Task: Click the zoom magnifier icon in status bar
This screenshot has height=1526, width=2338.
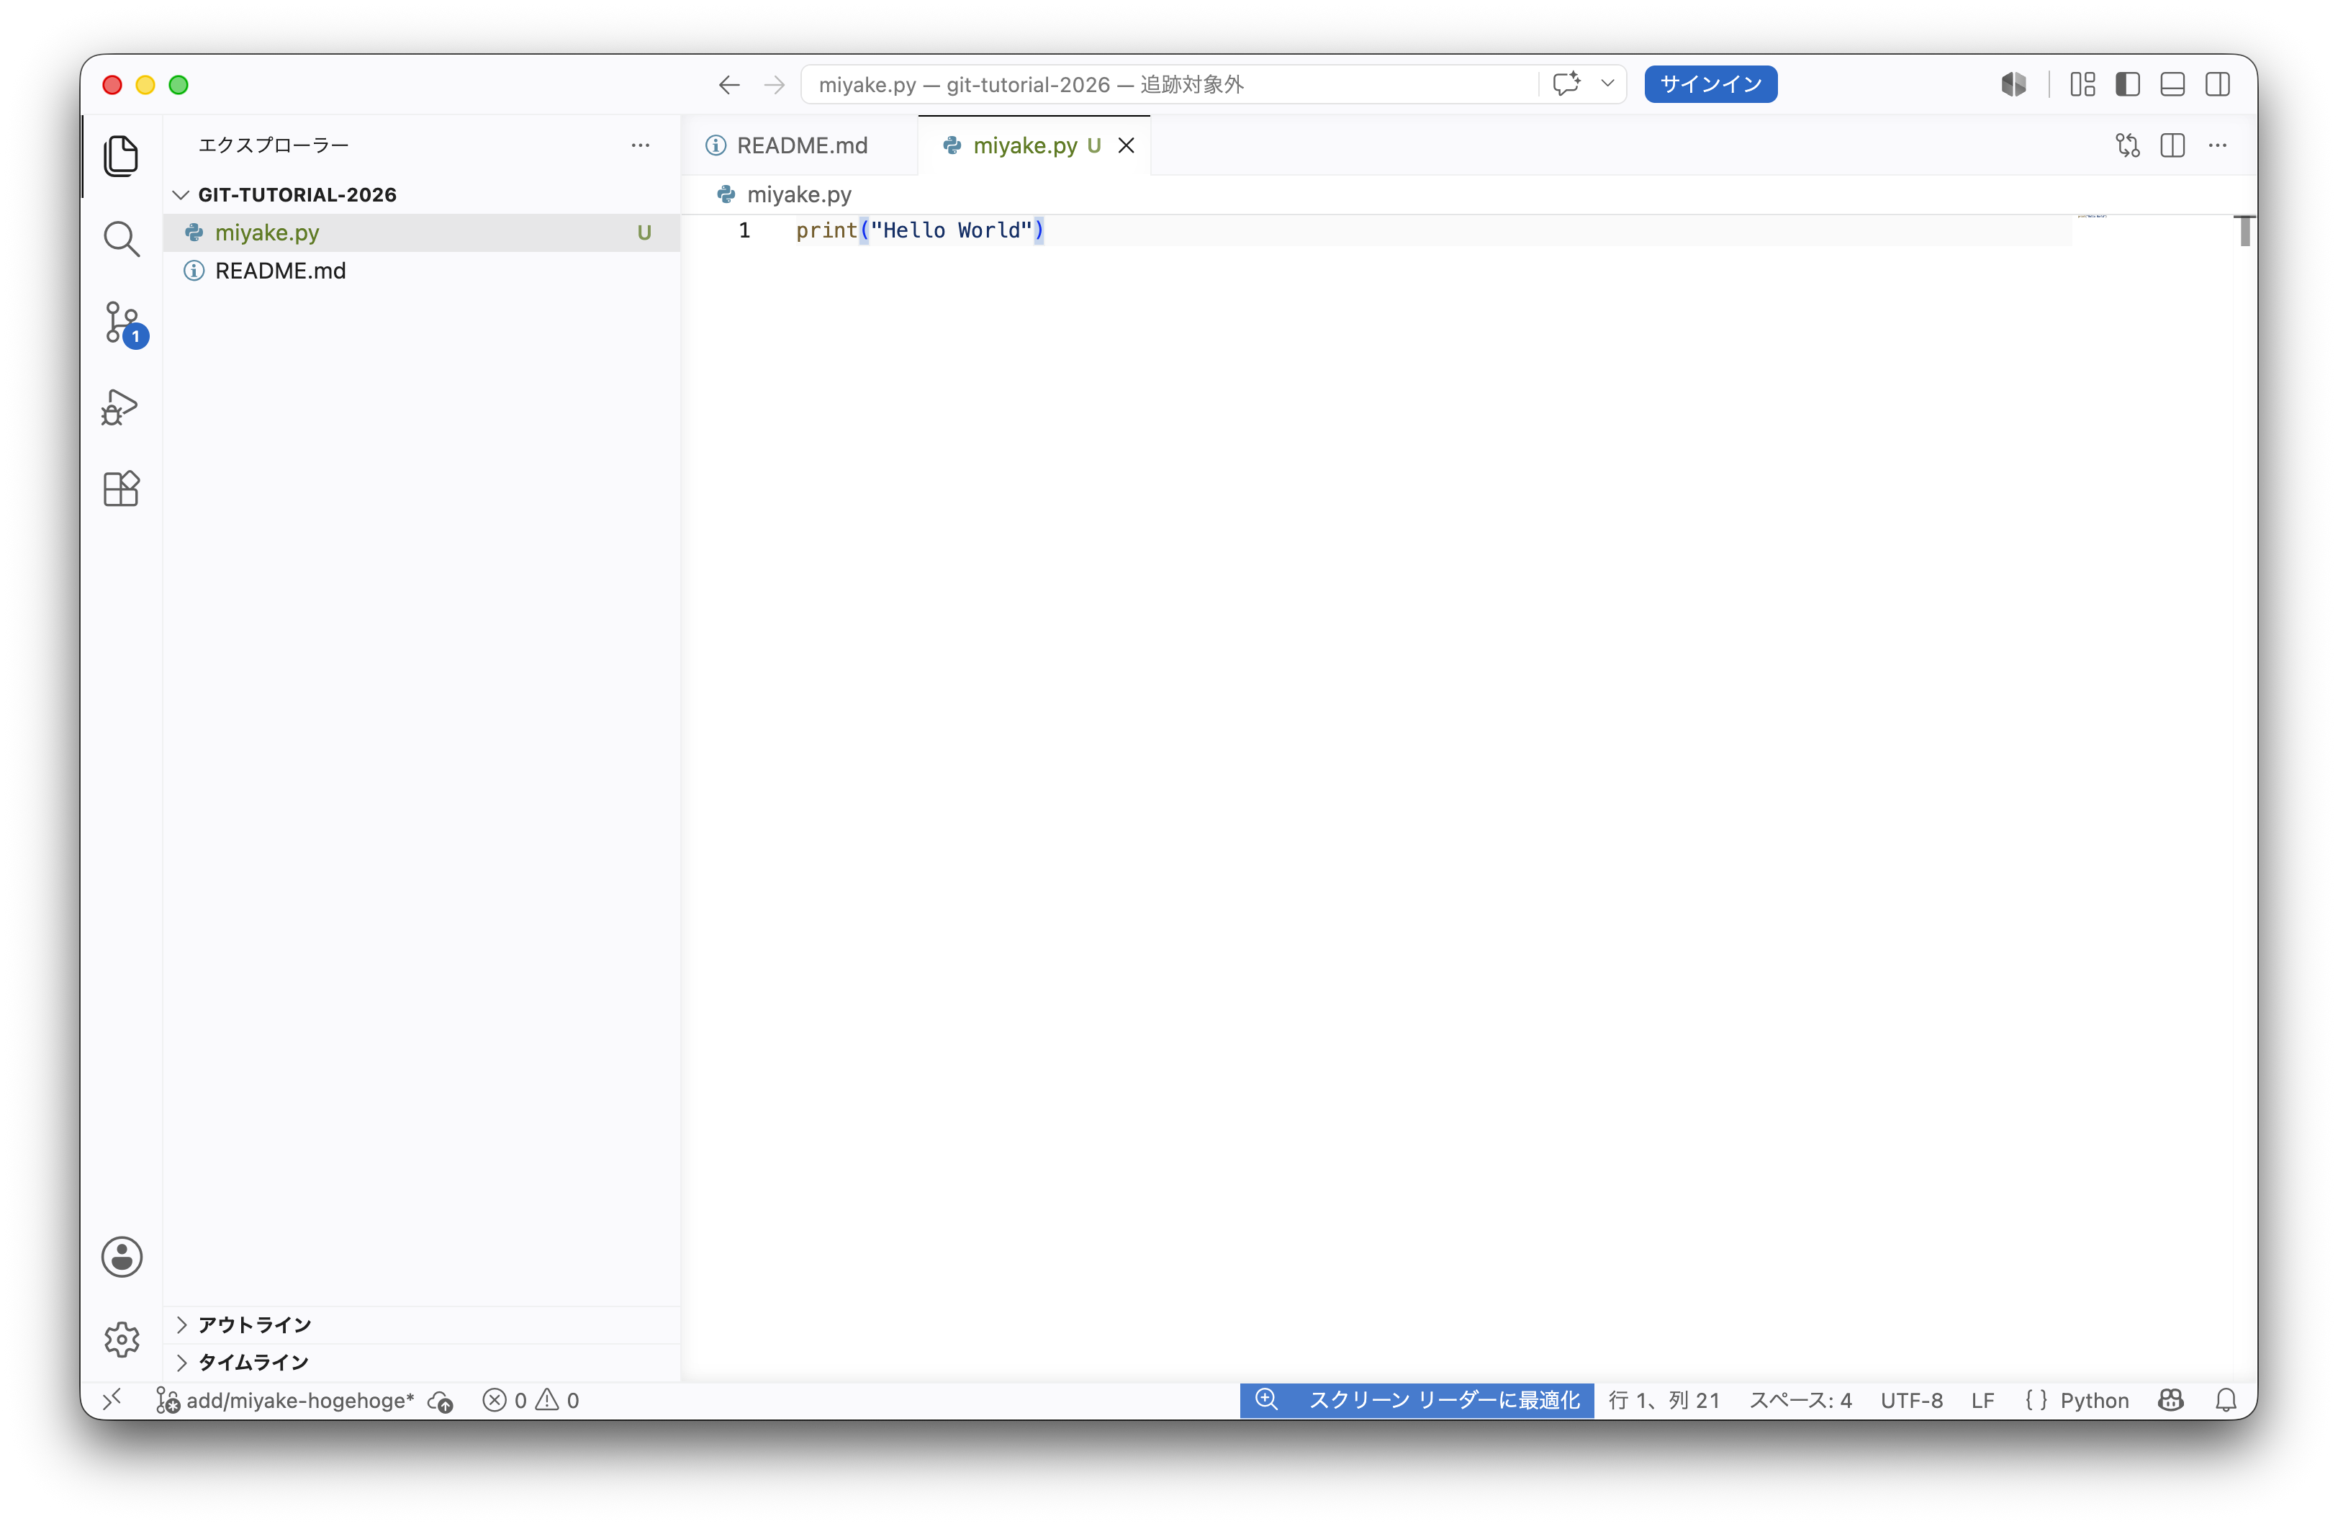Action: 1266,1399
